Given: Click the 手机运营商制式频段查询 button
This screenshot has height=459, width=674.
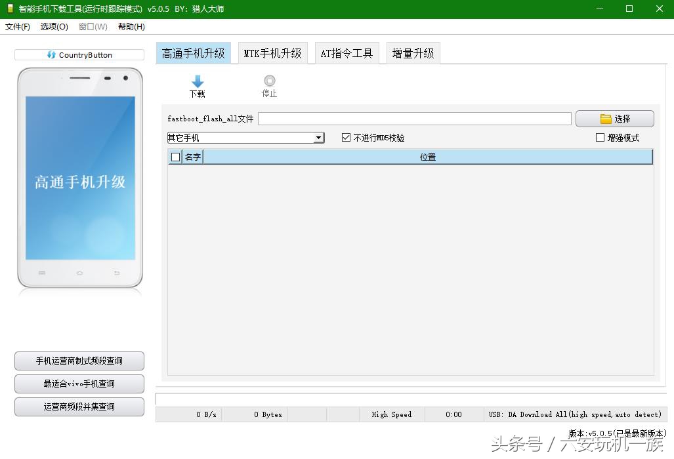Looking at the screenshot, I should coord(79,361).
